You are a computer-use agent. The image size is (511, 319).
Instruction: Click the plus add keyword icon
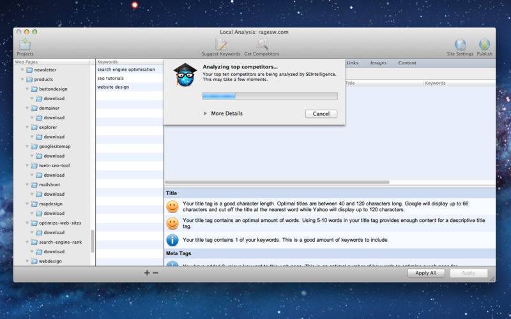coord(147,273)
